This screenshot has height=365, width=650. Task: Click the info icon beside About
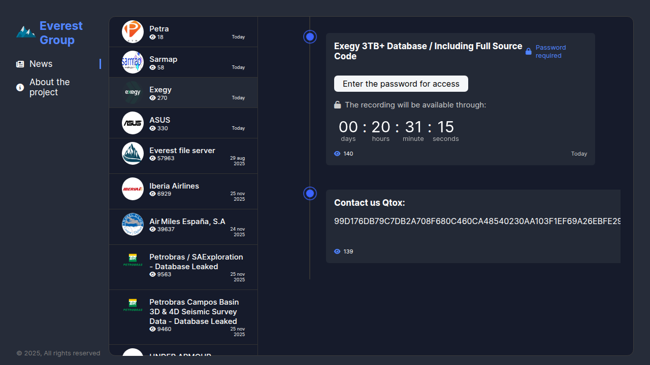pyautogui.click(x=20, y=88)
